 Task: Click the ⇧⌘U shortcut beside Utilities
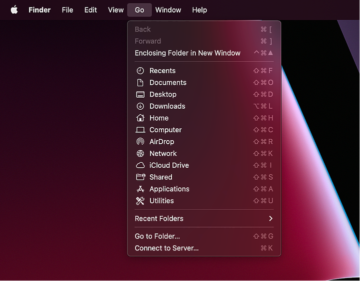[x=263, y=201]
